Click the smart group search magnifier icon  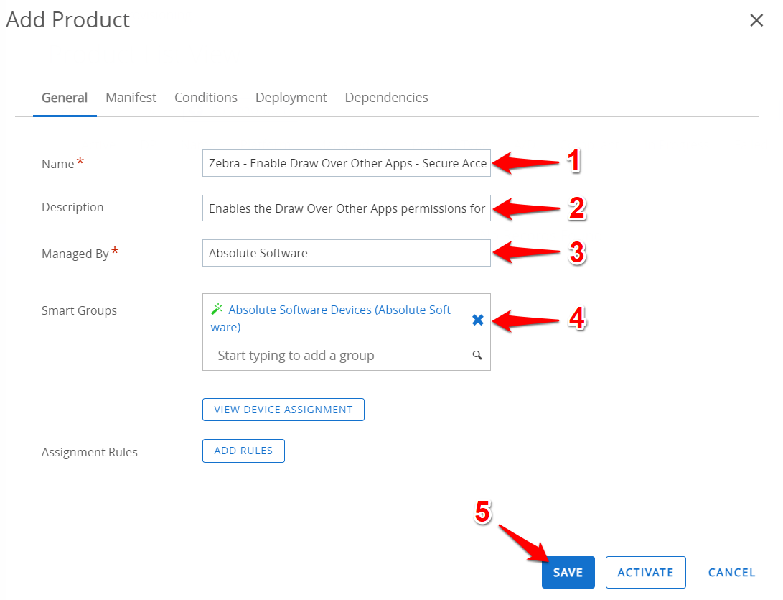pos(477,355)
